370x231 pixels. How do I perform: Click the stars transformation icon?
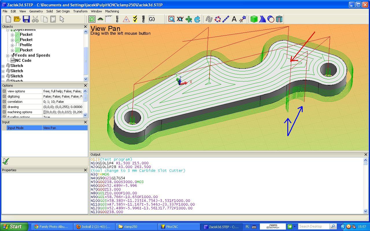(243, 19)
